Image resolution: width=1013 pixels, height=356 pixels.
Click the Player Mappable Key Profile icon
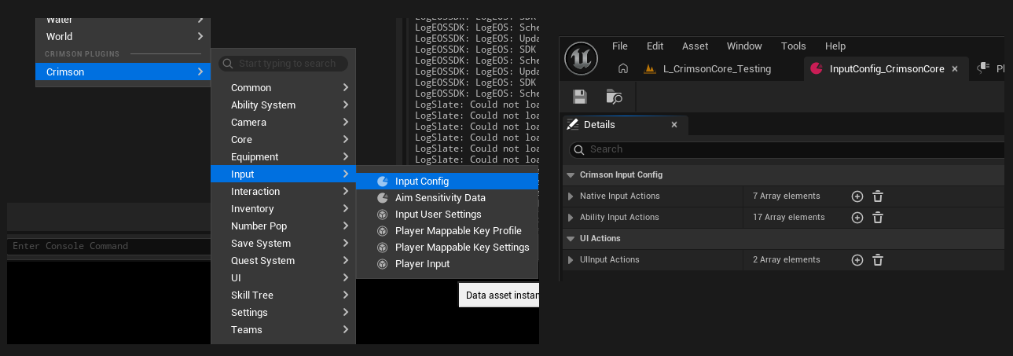[x=383, y=231]
